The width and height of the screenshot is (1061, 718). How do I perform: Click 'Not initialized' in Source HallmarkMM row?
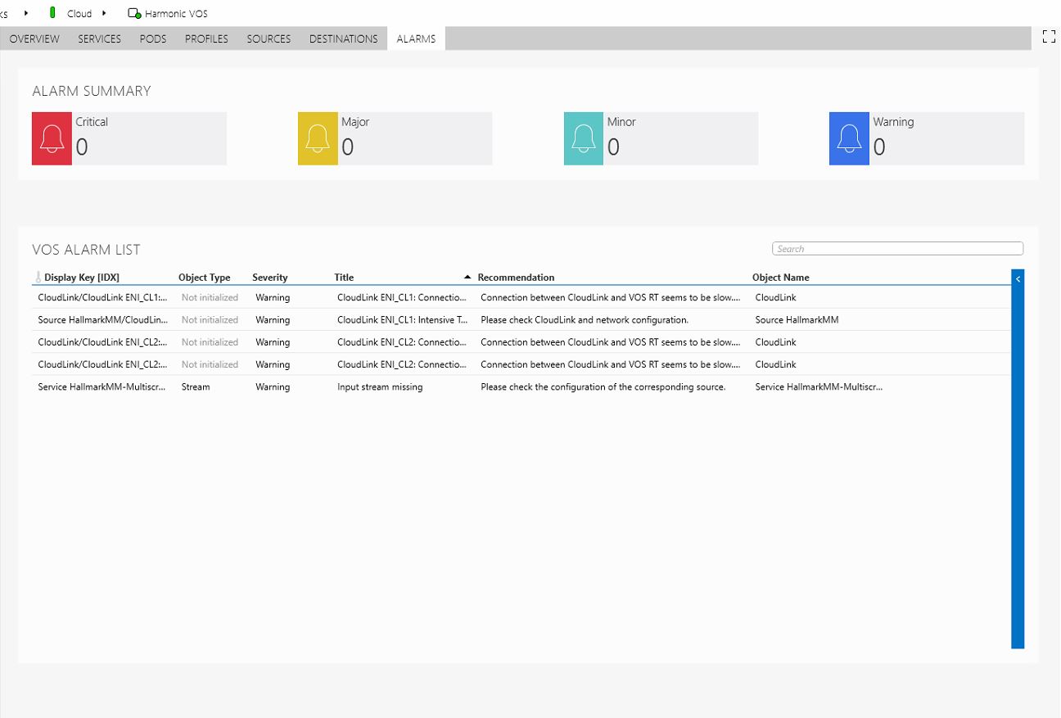pyautogui.click(x=210, y=320)
